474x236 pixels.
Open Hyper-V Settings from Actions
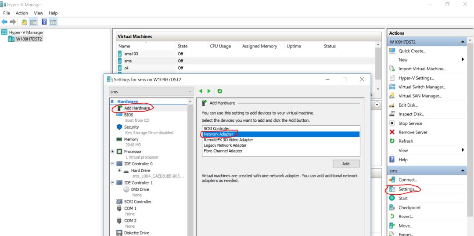click(416, 78)
